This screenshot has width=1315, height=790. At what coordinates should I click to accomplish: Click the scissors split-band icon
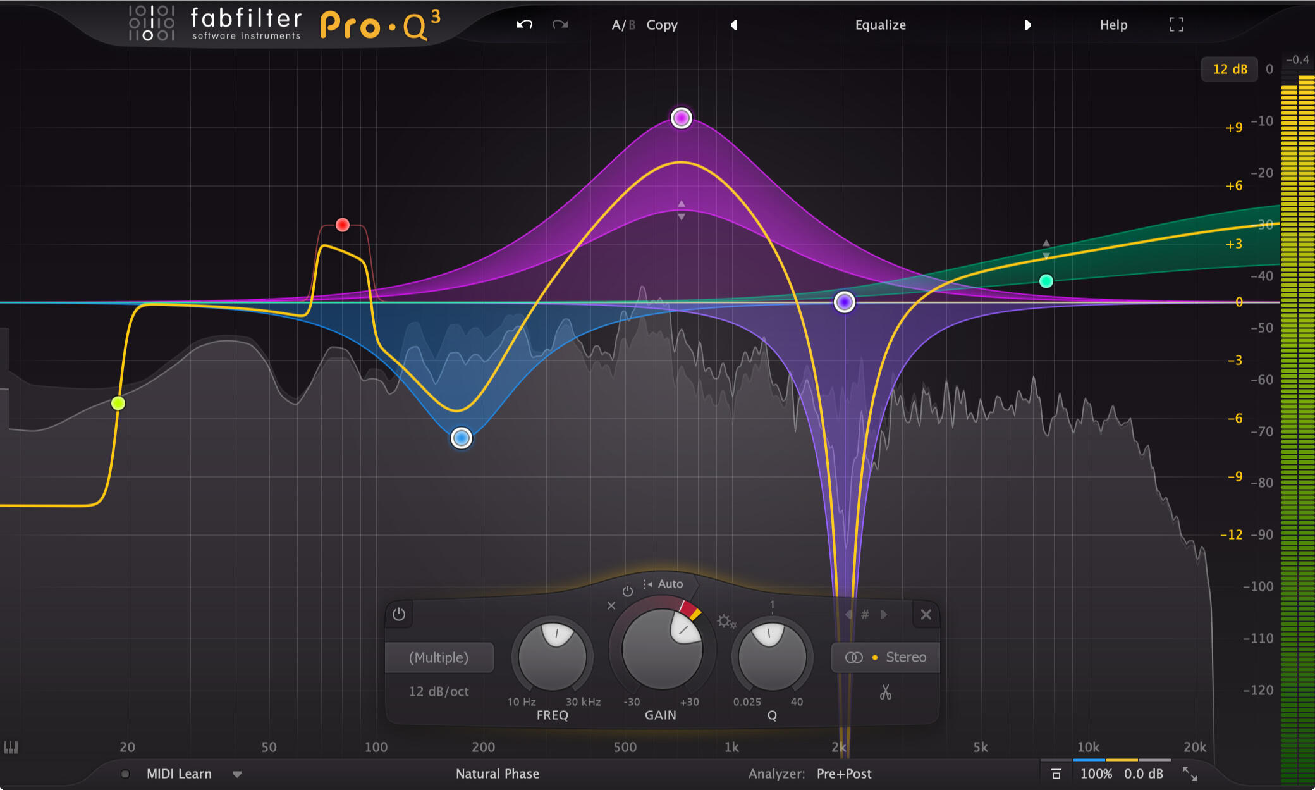tap(885, 693)
